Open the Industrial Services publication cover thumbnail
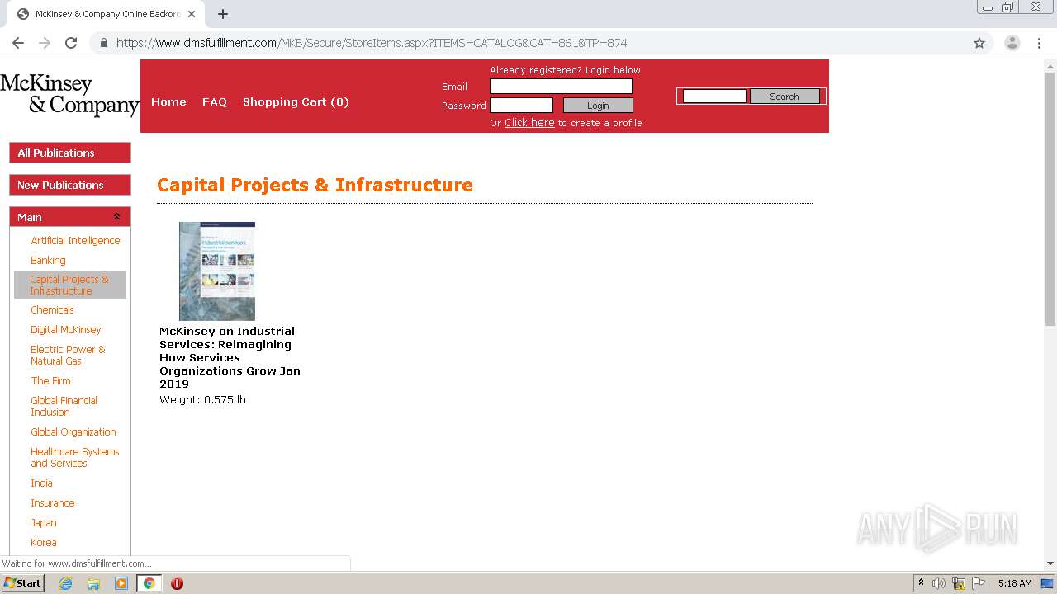The image size is (1057, 594). (x=217, y=271)
